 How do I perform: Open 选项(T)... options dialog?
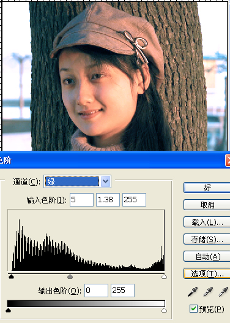(x=207, y=273)
